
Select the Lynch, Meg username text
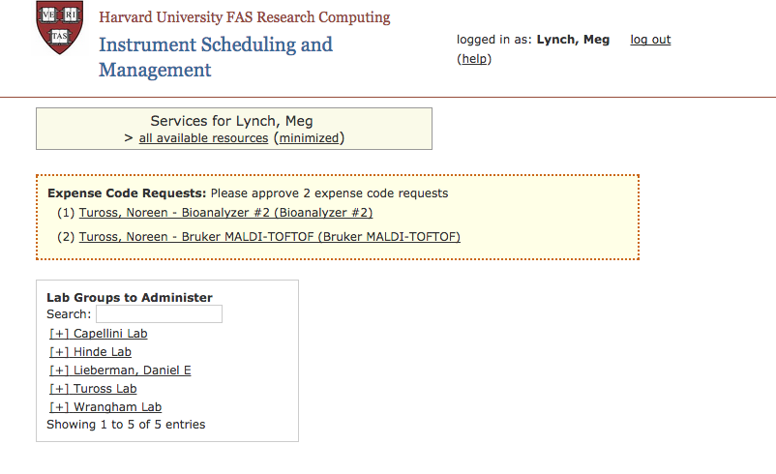coord(573,40)
